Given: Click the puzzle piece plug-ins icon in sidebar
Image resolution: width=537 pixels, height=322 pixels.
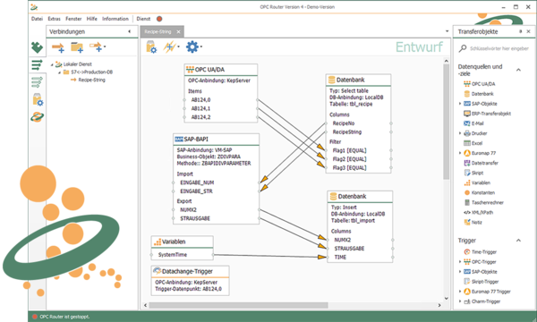Looking at the screenshot, I should 37,47.
